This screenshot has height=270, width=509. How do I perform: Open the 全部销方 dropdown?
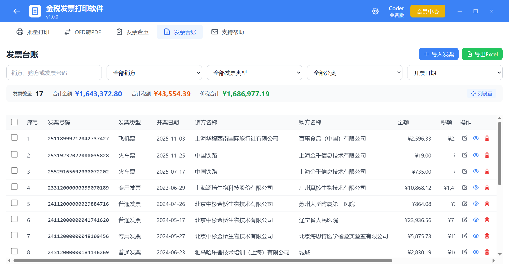[x=154, y=73]
